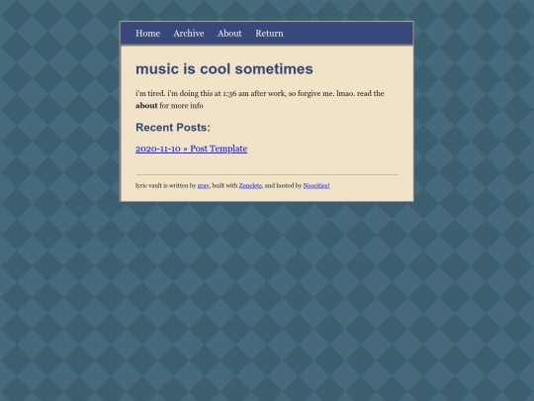This screenshot has width=534, height=401.
Task: Click the Return navigation link
Action: pos(269,34)
